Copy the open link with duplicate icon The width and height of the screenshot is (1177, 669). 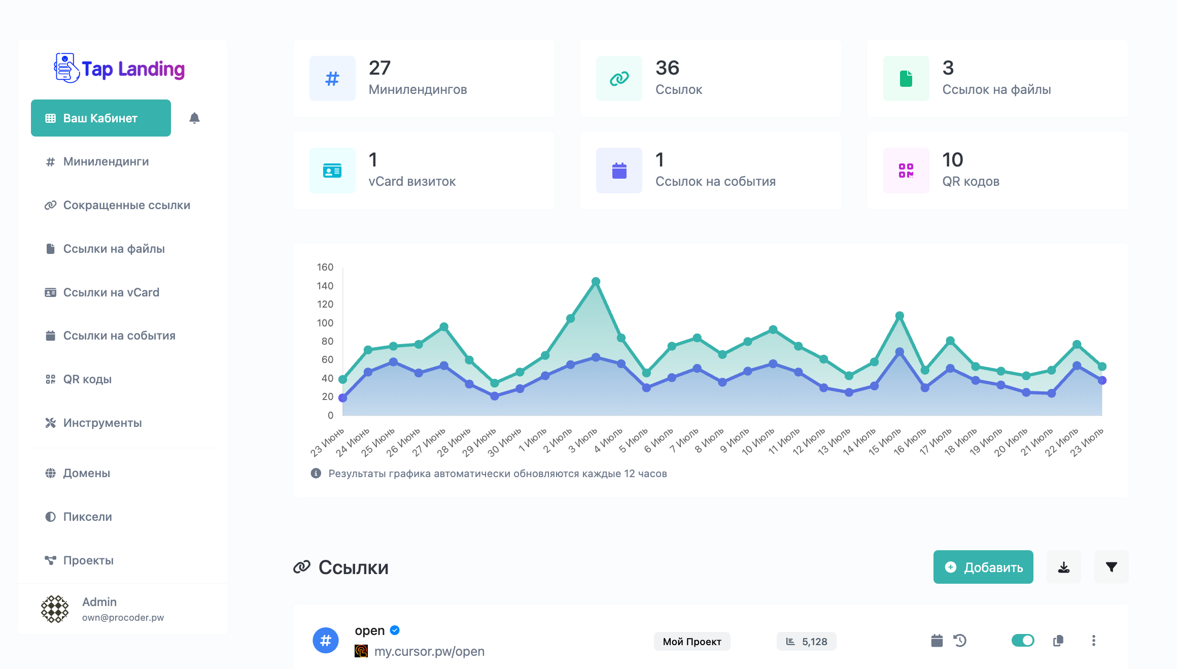[1058, 641]
